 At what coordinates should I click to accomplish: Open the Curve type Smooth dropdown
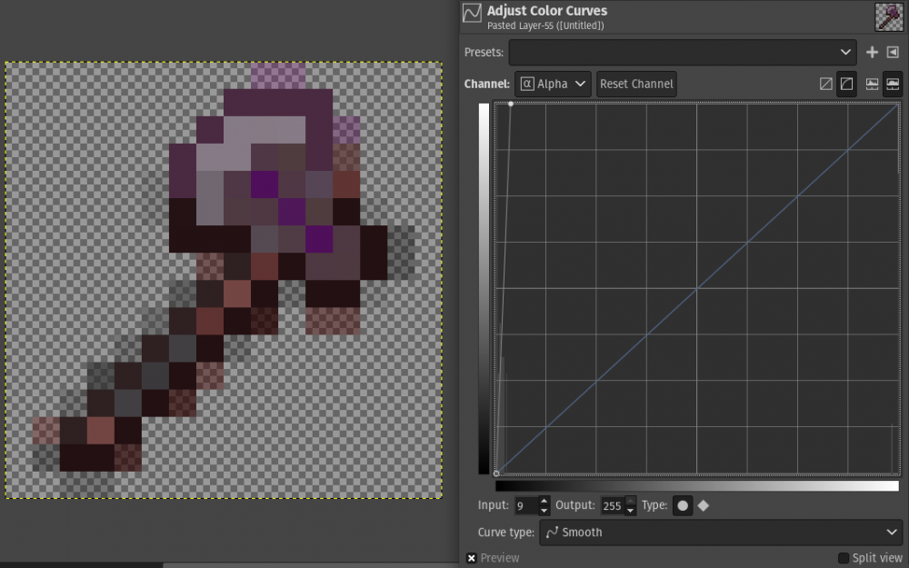coord(721,532)
